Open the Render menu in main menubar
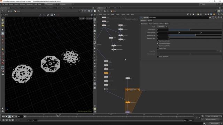 pyautogui.click(x=11, y=4)
